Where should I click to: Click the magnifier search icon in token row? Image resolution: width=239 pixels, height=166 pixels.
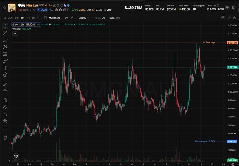point(69,10)
